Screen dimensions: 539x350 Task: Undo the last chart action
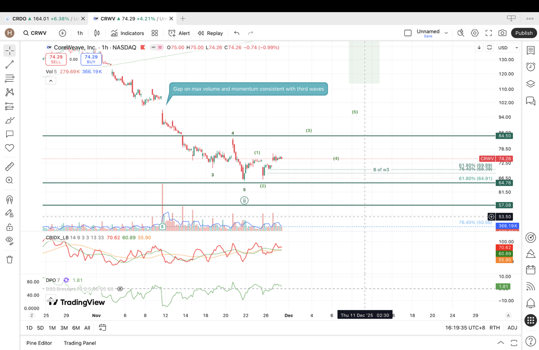pyautogui.click(x=237, y=33)
